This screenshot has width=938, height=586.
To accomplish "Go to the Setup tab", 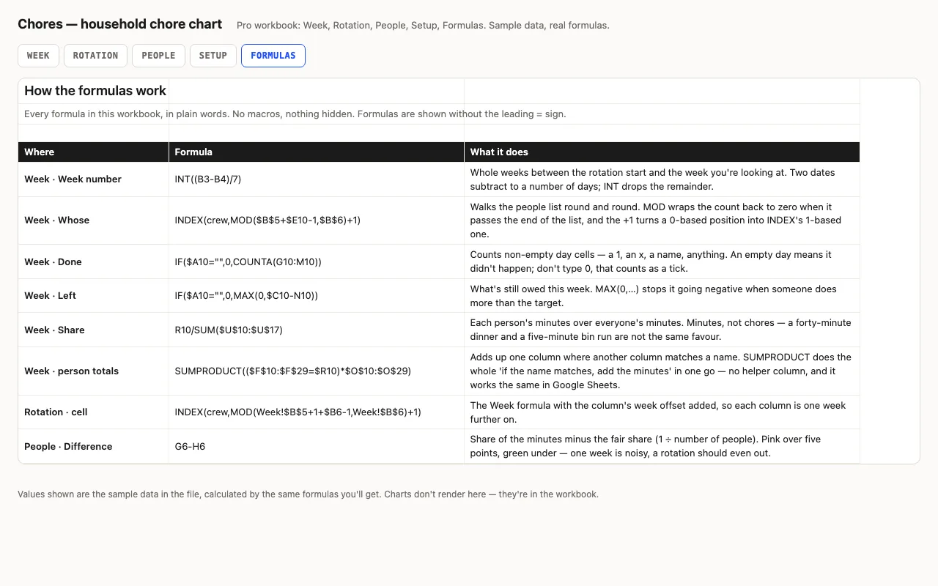I will 213,56.
